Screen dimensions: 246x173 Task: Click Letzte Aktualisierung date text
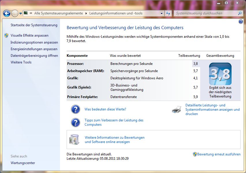click(97, 159)
